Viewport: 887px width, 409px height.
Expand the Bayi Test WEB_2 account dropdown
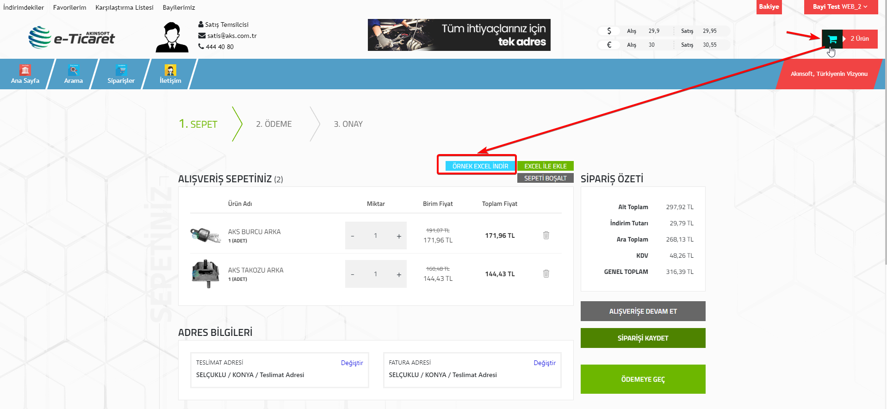coord(840,7)
